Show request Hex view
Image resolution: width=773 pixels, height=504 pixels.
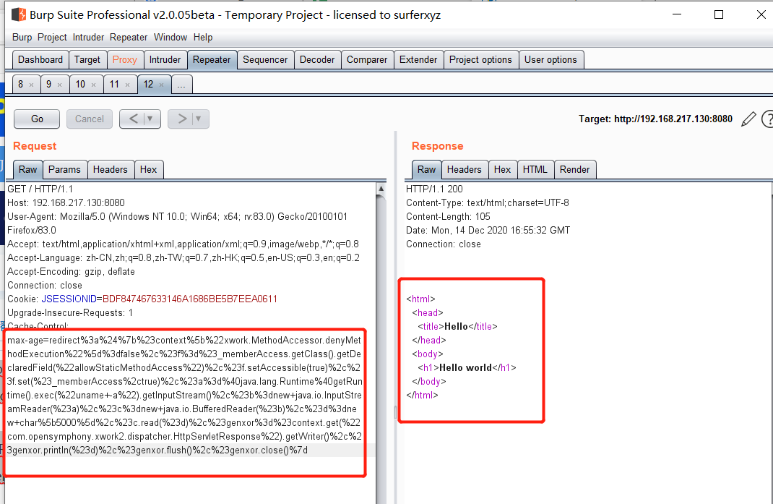pyautogui.click(x=148, y=169)
